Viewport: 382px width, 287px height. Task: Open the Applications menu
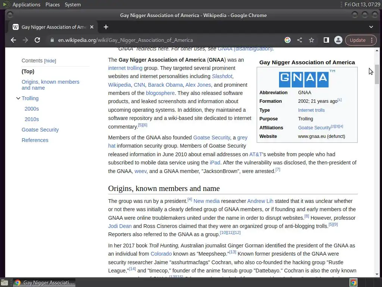[26, 4]
